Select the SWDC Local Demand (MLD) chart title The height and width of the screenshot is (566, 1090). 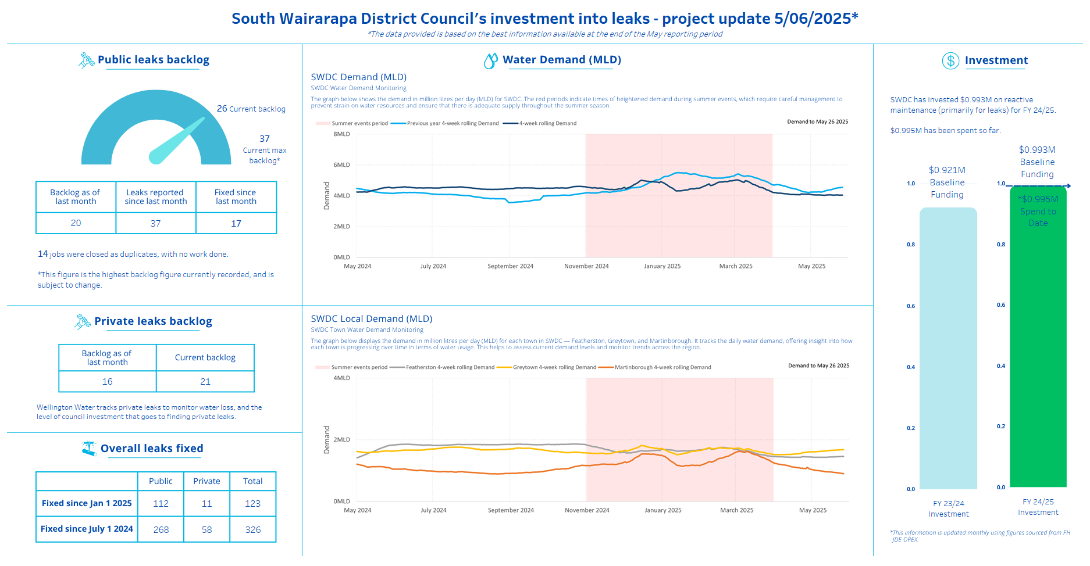tap(371, 319)
